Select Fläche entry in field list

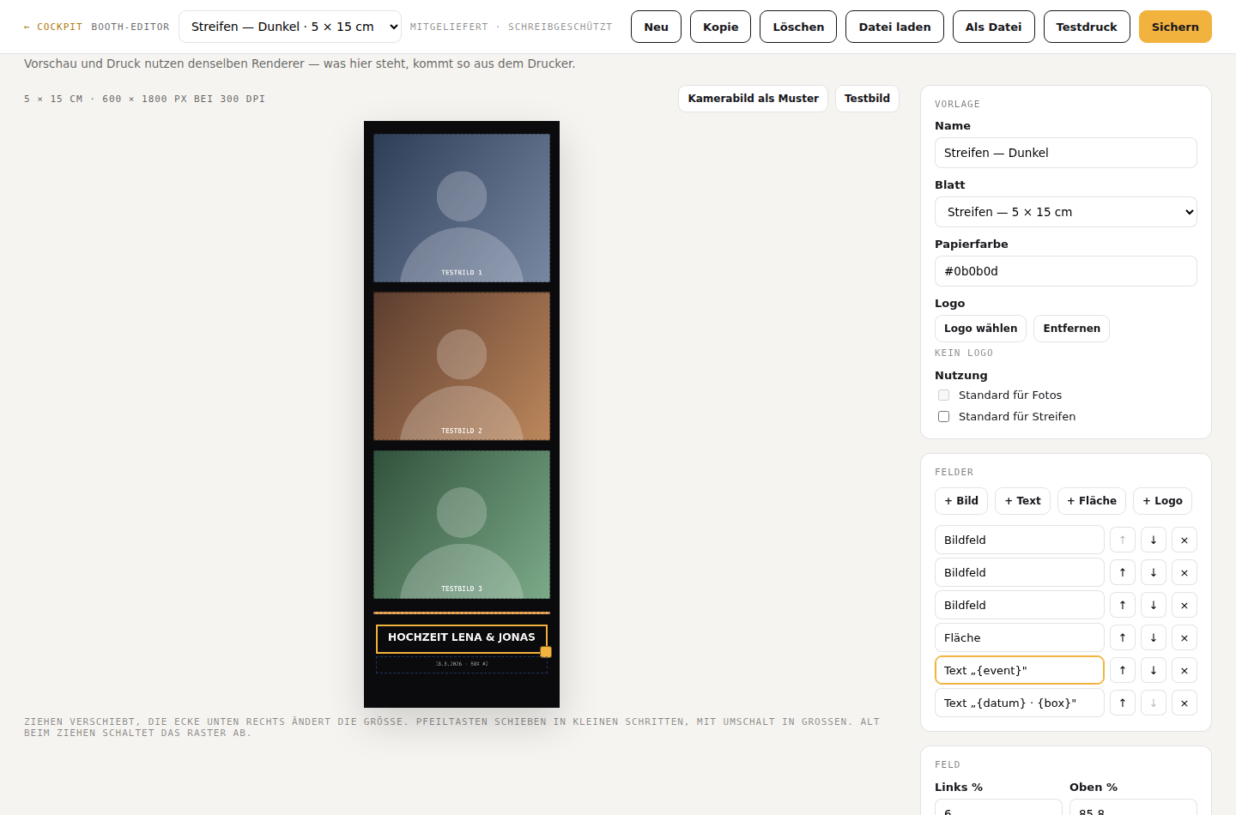[1019, 637]
